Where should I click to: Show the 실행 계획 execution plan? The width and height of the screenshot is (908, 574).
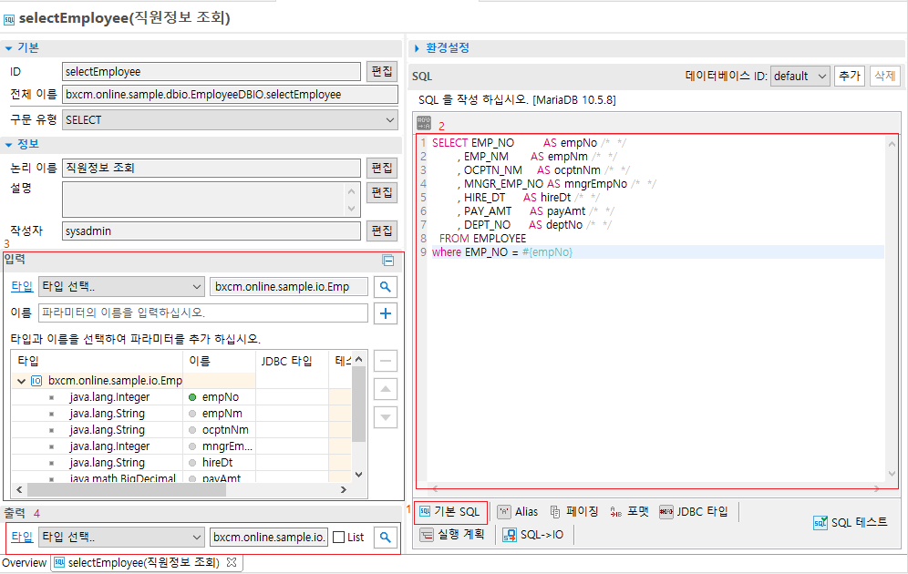(x=452, y=535)
